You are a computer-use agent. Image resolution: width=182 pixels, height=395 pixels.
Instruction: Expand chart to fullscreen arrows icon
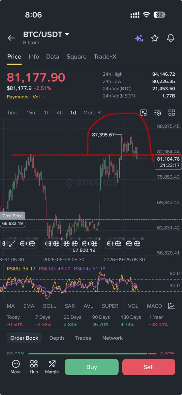pyautogui.click(x=12, y=244)
